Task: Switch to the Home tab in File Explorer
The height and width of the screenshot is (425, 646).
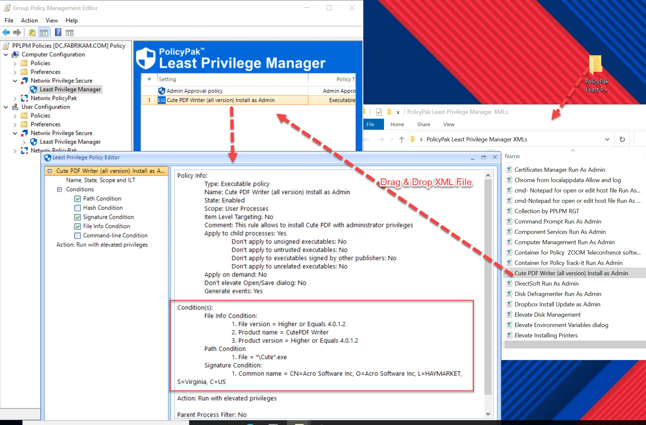Action: (x=397, y=124)
